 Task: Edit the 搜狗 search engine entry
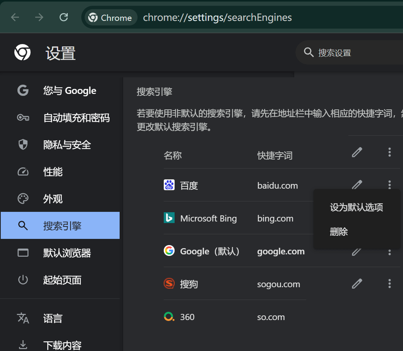(x=357, y=284)
